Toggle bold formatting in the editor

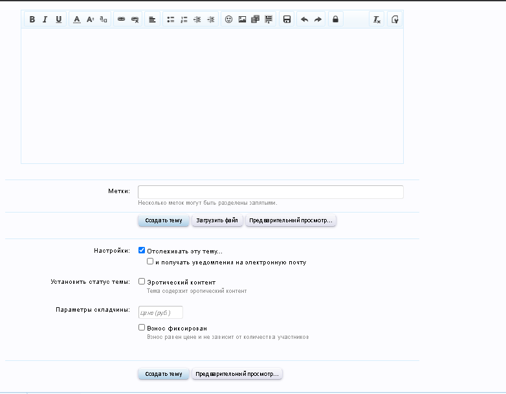[x=32, y=19]
